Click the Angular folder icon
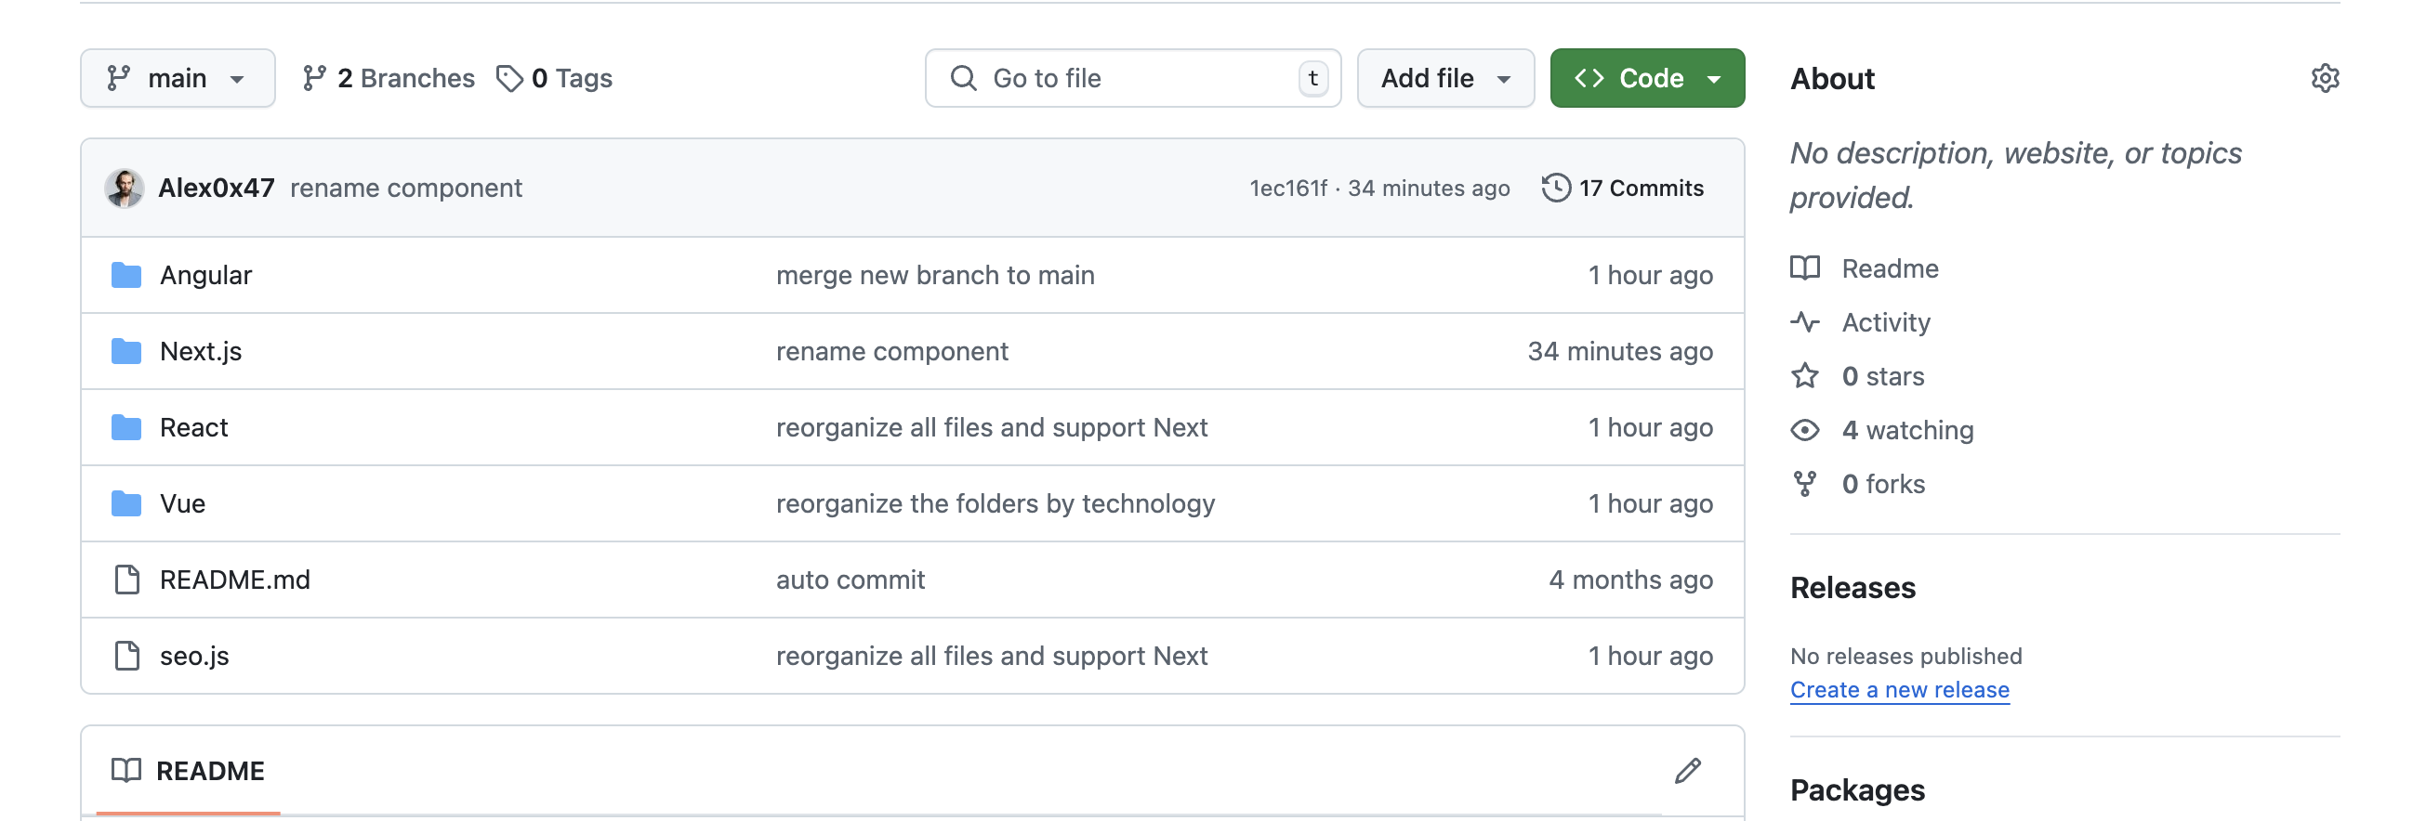The height and width of the screenshot is (821, 2413). point(125,275)
